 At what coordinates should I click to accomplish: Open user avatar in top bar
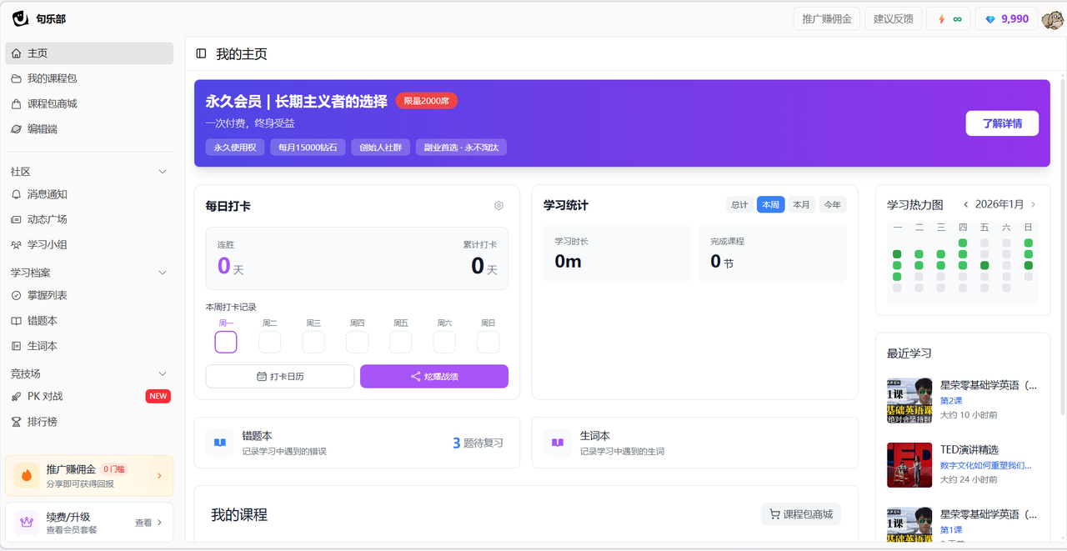click(x=1053, y=18)
